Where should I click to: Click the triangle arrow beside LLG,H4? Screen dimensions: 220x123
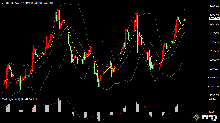(2, 3)
